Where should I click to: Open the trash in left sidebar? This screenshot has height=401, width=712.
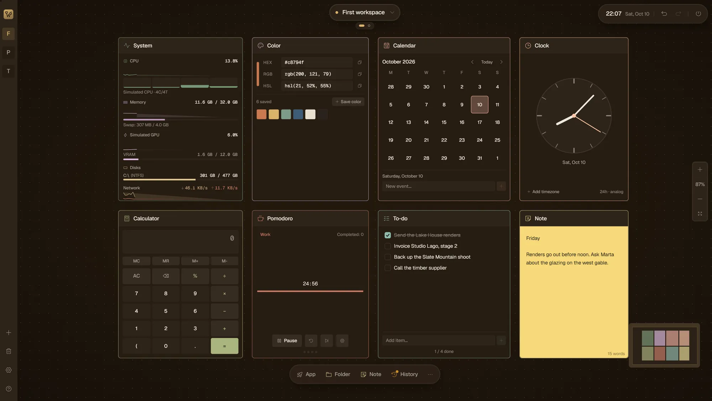pos(9,351)
